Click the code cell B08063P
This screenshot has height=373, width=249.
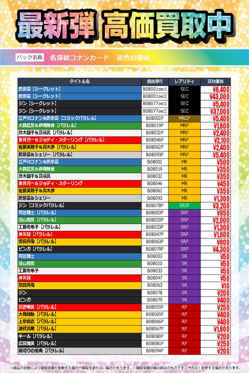click(x=155, y=242)
